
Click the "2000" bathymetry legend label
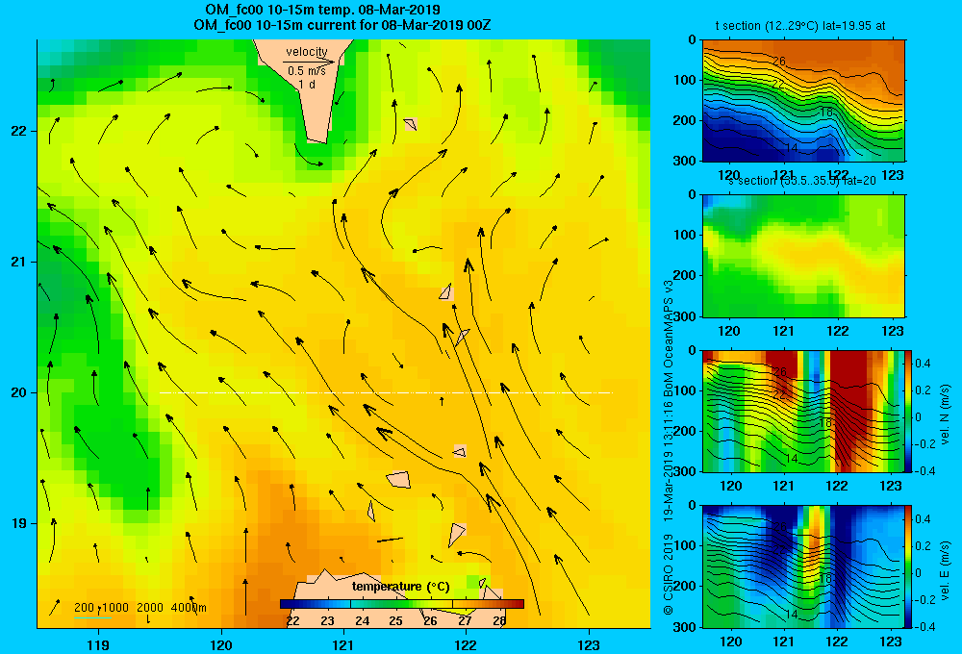tap(150, 608)
